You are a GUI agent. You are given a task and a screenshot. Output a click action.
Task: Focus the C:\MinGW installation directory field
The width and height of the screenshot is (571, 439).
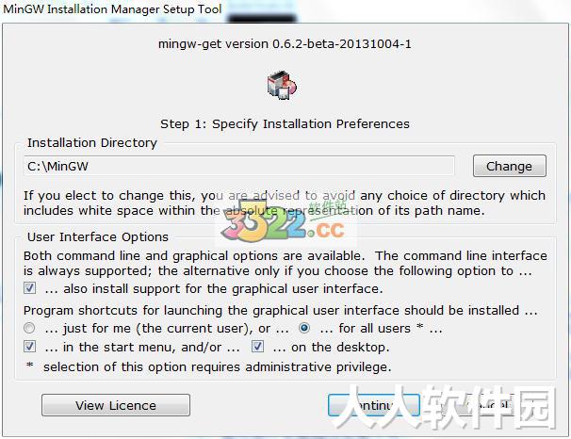tap(239, 167)
